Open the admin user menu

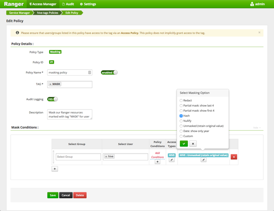click(258, 4)
